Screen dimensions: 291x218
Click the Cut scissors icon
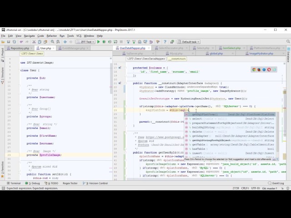(34, 42)
